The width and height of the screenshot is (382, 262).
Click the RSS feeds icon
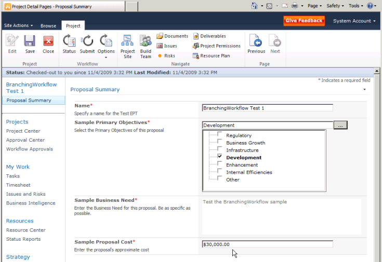(x=269, y=6)
